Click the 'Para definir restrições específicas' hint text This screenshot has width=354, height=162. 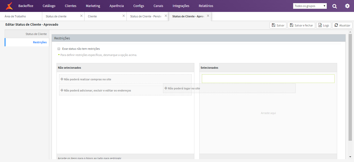click(x=98, y=55)
